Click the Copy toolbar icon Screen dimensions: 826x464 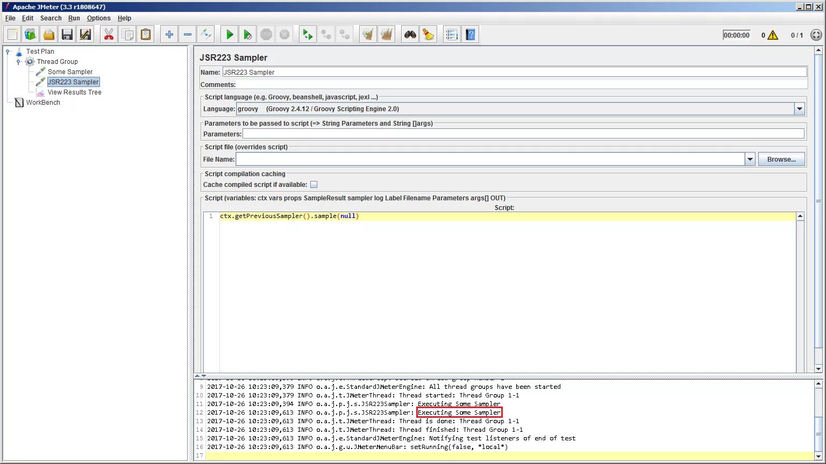[x=127, y=35]
